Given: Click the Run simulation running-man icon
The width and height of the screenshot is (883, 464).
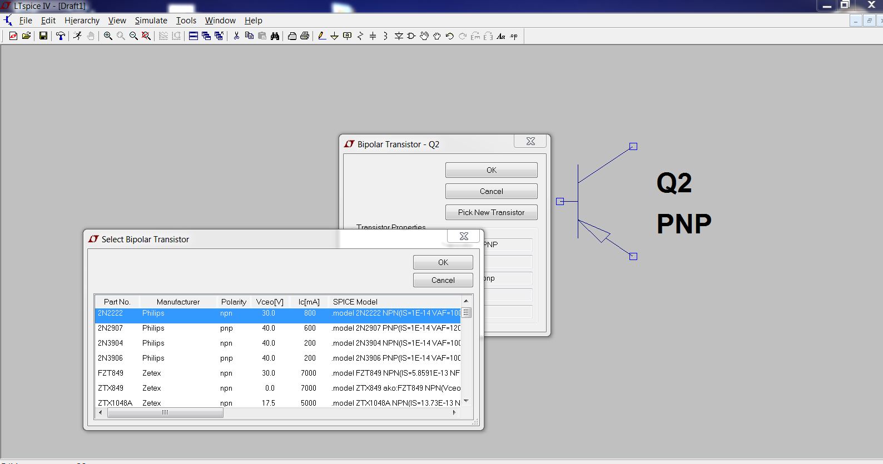Looking at the screenshot, I should (x=77, y=36).
